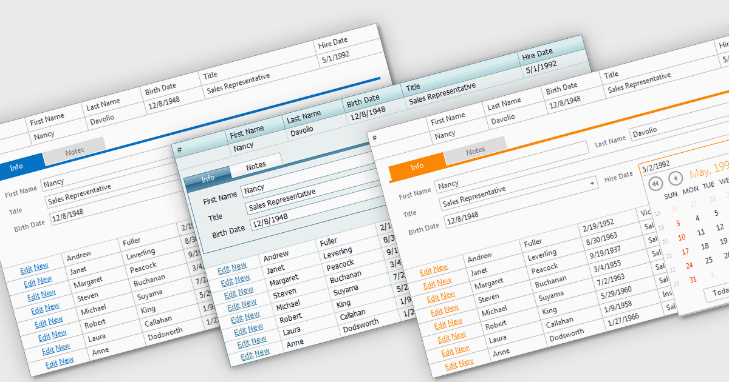Select day 11 in the calendar popup
729x382 pixels.
700,232
